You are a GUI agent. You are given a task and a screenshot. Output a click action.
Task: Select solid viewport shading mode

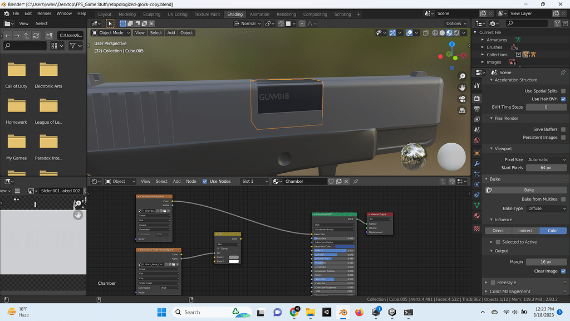[x=442, y=33]
